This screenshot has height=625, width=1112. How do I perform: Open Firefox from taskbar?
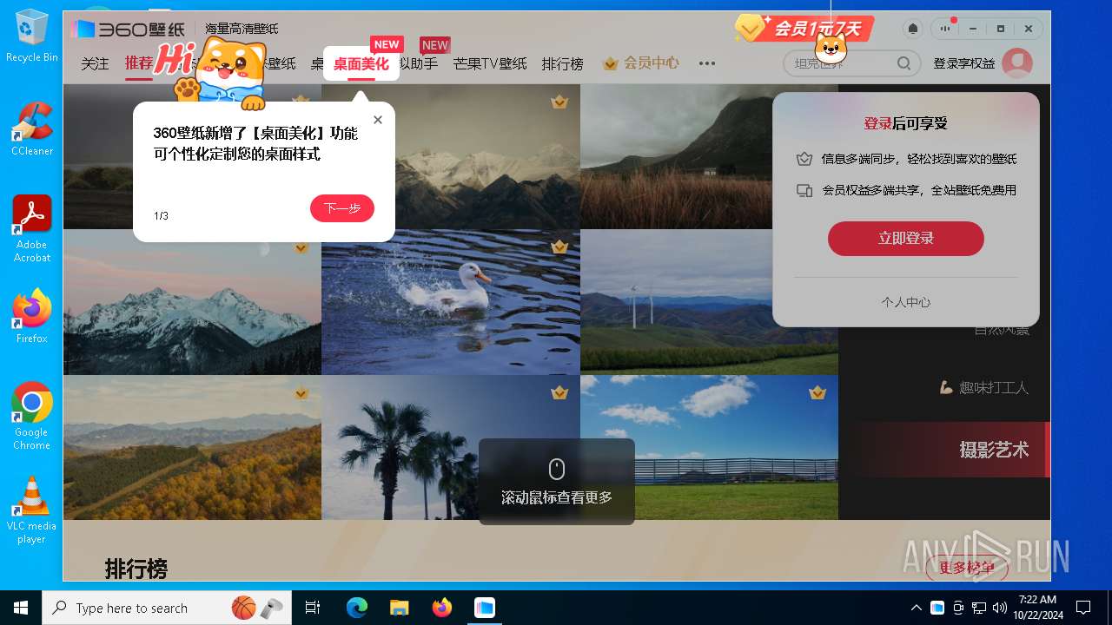pyautogui.click(x=442, y=608)
